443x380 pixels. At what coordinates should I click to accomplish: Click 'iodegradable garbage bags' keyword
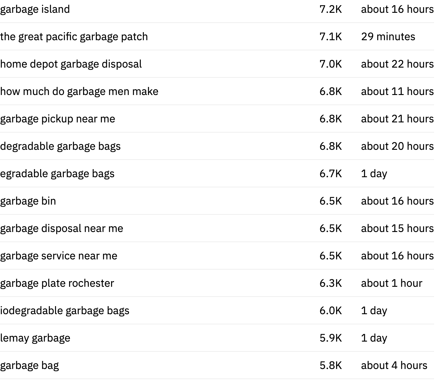coord(65,311)
